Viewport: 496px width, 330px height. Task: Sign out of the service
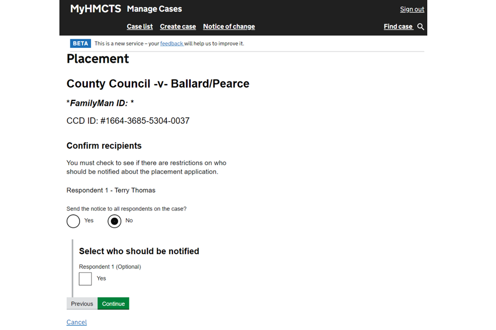coord(412,9)
